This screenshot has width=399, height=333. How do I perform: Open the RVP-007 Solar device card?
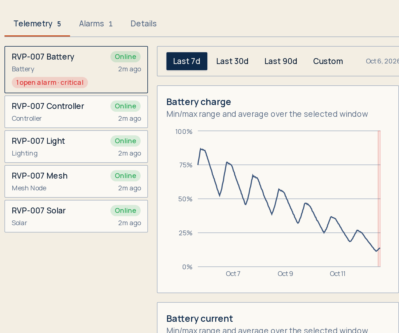point(76,216)
